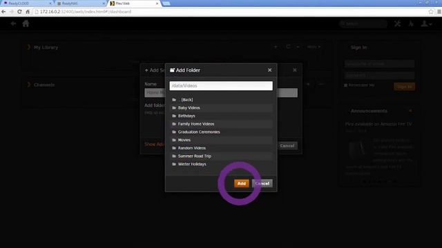Open a new browser tab
Screen dimensions: 442x248
pos(166,3)
